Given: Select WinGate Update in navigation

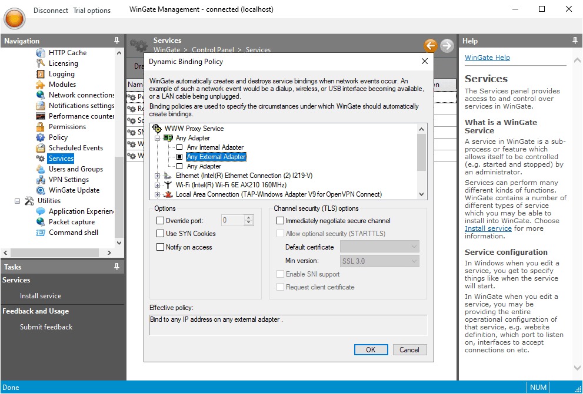Looking at the screenshot, I should [74, 190].
